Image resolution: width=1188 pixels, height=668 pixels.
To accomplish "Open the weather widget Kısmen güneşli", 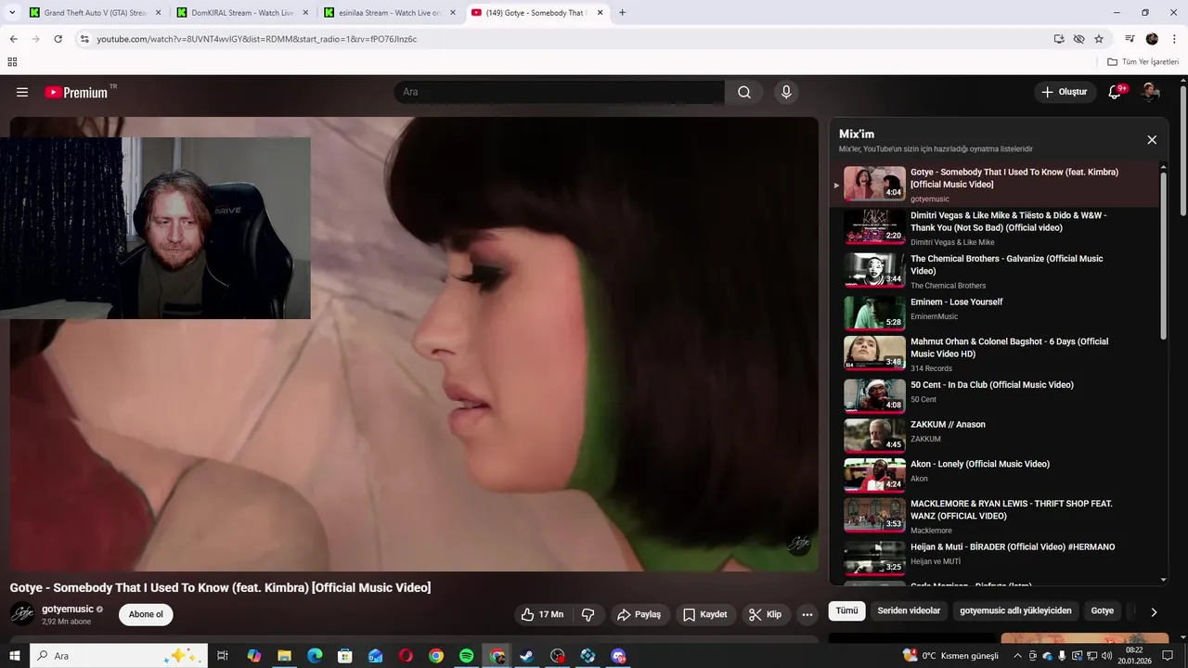I will (x=950, y=656).
